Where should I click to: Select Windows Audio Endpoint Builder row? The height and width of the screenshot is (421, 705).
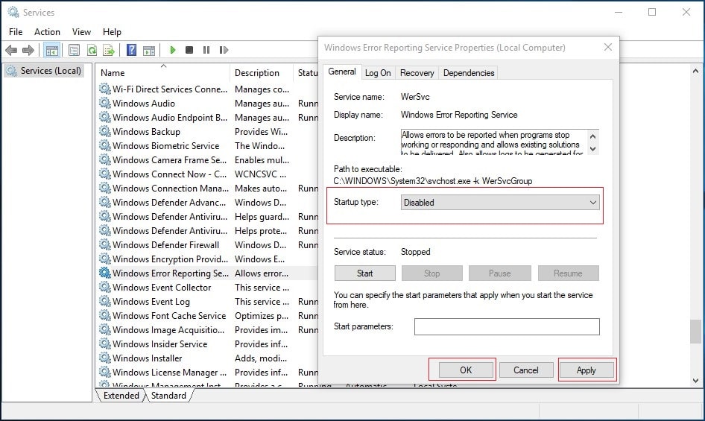tap(208, 118)
